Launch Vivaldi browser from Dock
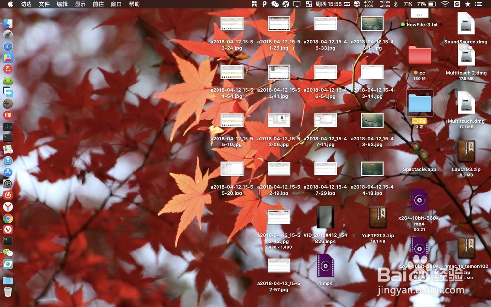Viewport: 491px width, 307px height. tap(8, 229)
